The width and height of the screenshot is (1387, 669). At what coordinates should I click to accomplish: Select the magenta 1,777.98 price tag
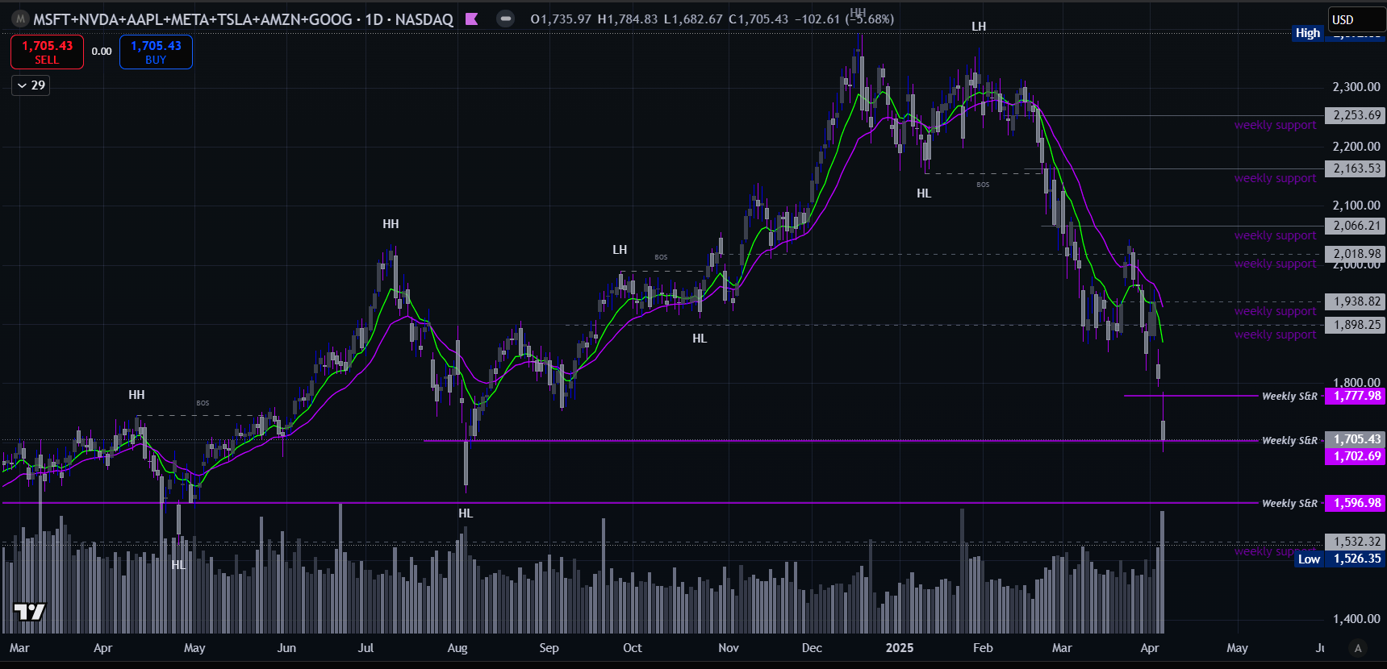(1356, 396)
